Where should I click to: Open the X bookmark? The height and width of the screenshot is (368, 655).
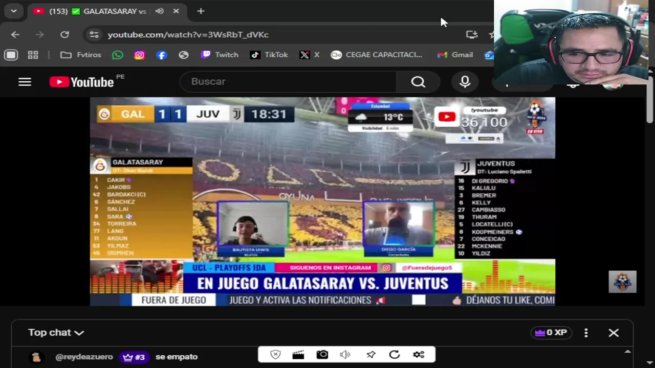pyautogui.click(x=310, y=55)
